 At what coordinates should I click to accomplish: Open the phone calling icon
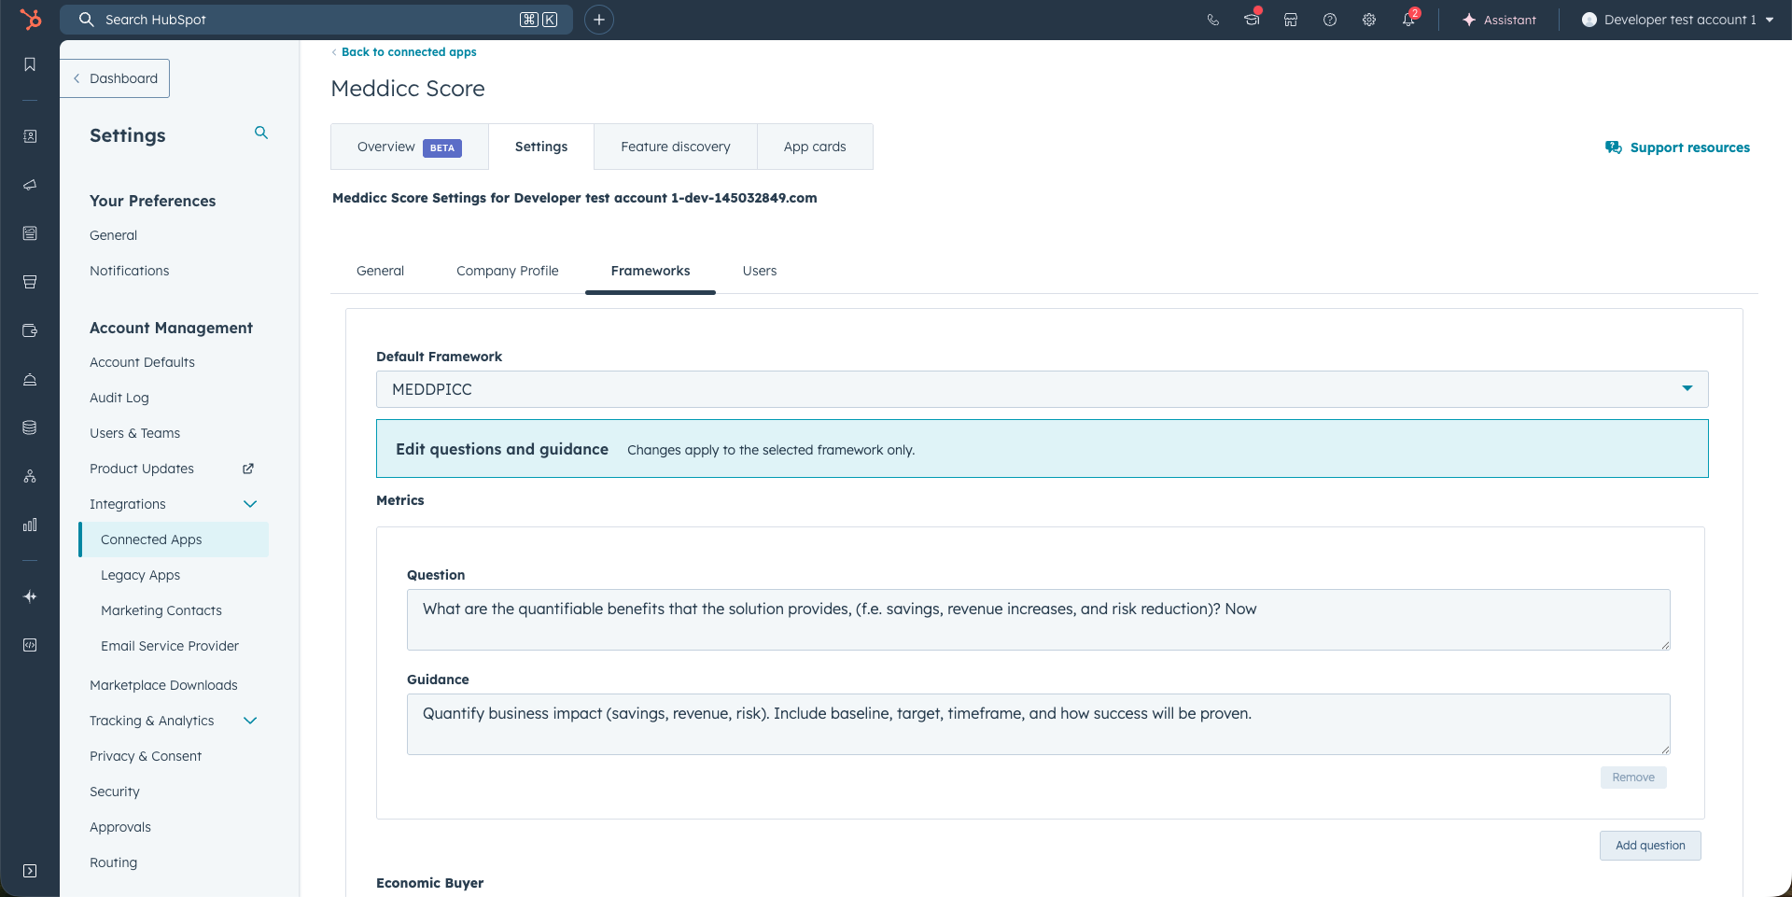(x=1212, y=20)
